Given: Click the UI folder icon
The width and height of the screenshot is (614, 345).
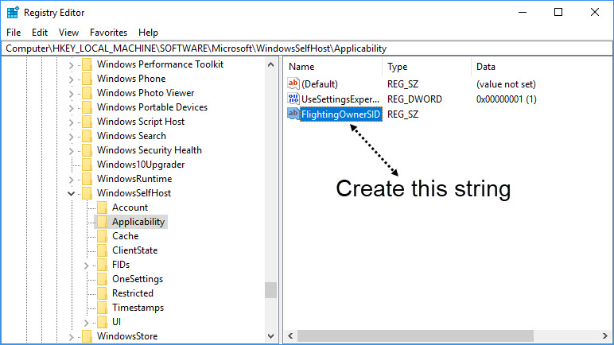Looking at the screenshot, I should click(103, 322).
